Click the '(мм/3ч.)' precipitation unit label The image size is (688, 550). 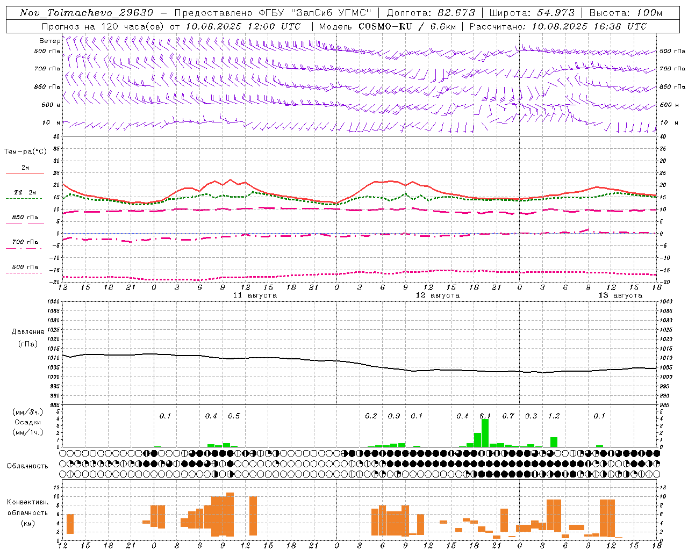[28, 412]
